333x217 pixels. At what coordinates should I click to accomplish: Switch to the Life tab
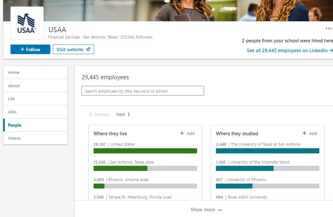[35, 99]
